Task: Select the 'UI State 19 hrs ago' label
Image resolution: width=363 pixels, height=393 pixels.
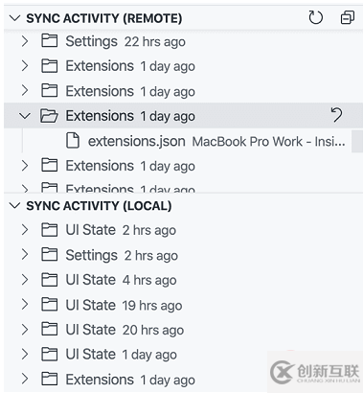Action: pos(124,305)
